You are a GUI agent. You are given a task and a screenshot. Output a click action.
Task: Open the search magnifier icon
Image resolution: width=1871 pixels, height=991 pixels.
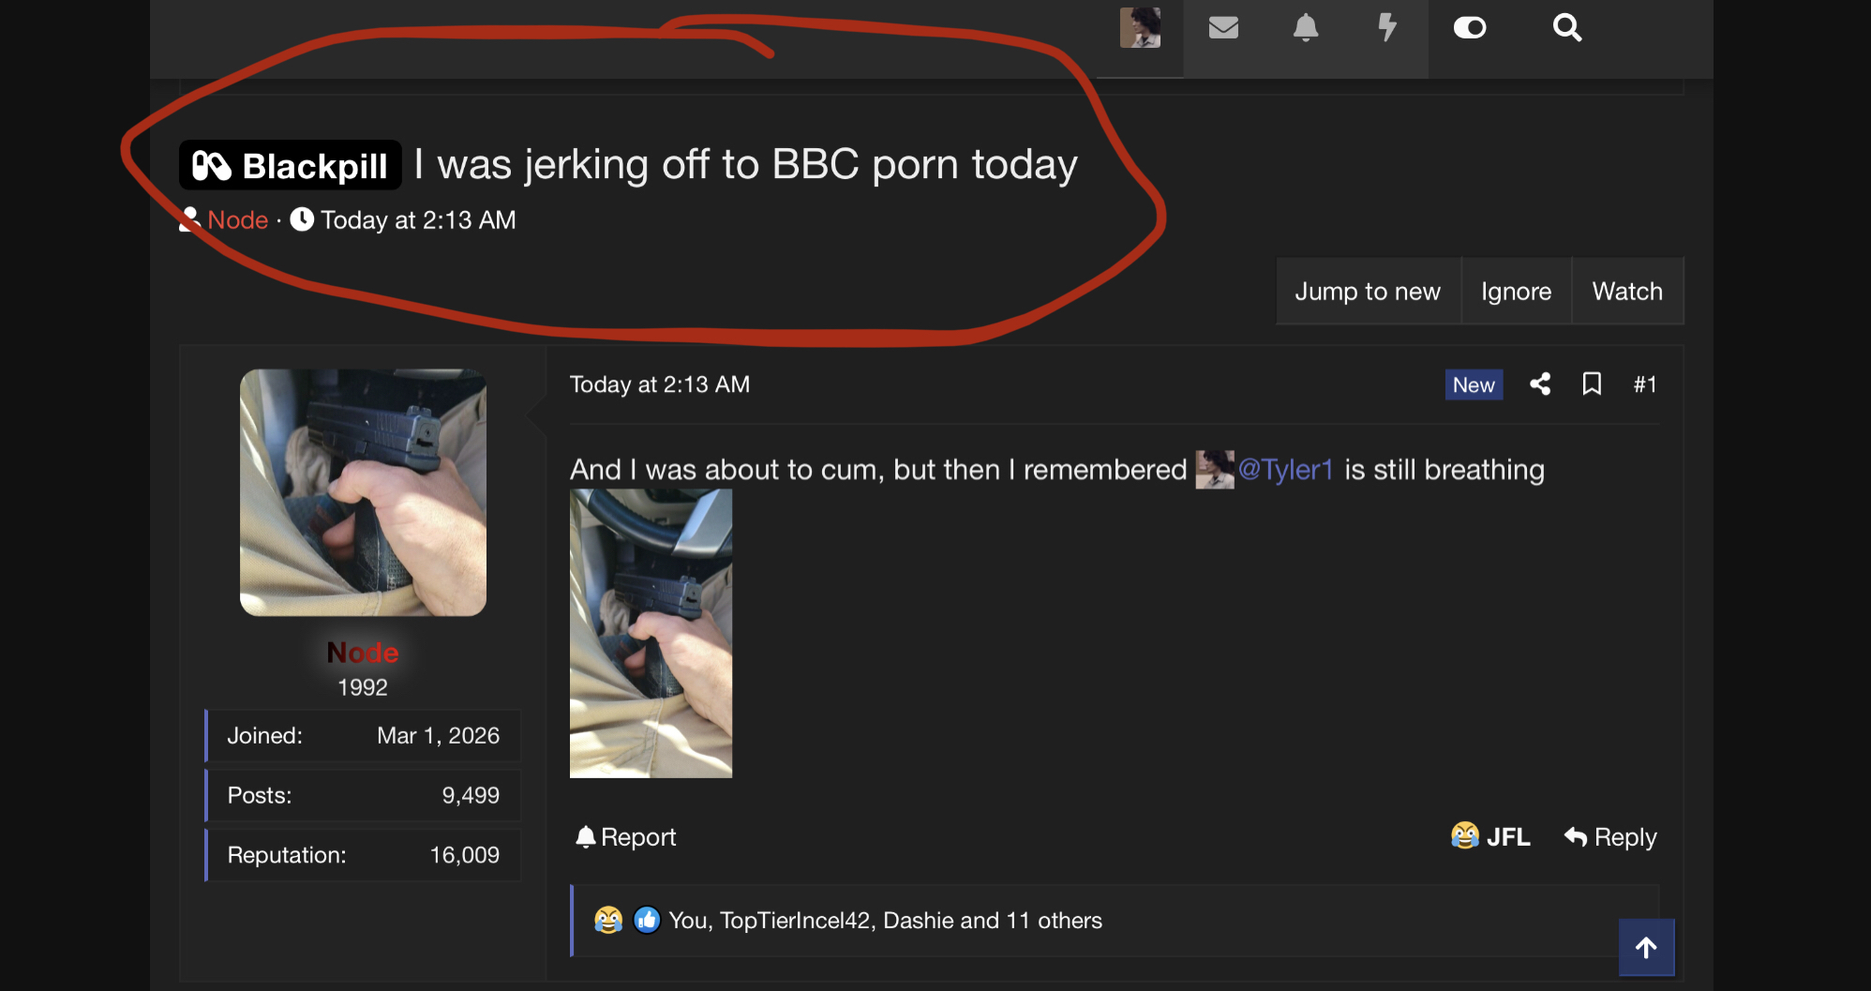(x=1566, y=28)
